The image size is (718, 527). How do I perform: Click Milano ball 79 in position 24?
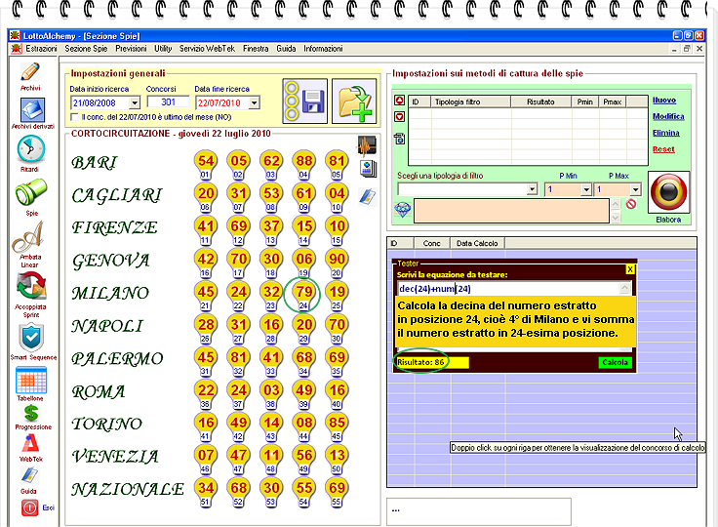[303, 294]
